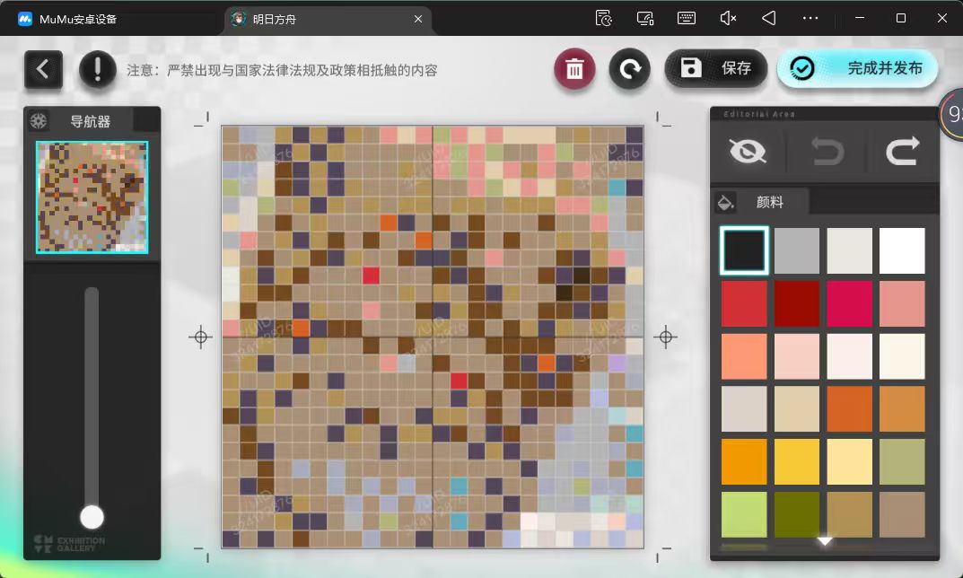
Task: Open the MuMu operation log icon
Action: coord(604,19)
